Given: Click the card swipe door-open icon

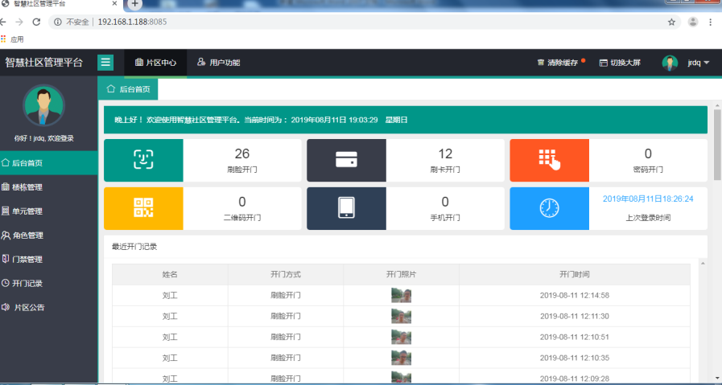Looking at the screenshot, I should [346, 160].
